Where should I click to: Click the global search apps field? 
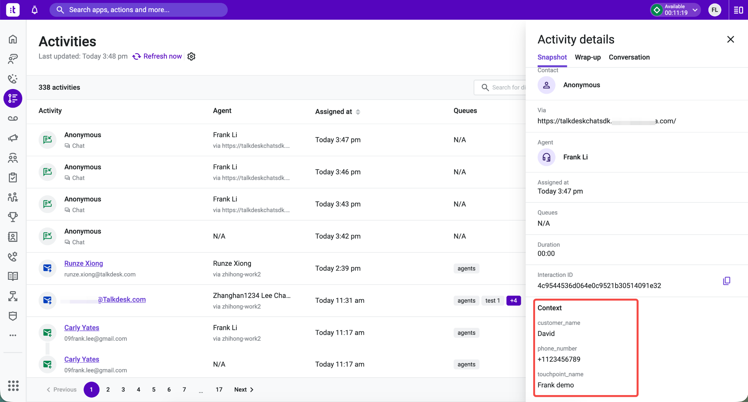(138, 10)
